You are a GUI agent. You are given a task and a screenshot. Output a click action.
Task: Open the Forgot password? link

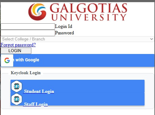click(18, 45)
